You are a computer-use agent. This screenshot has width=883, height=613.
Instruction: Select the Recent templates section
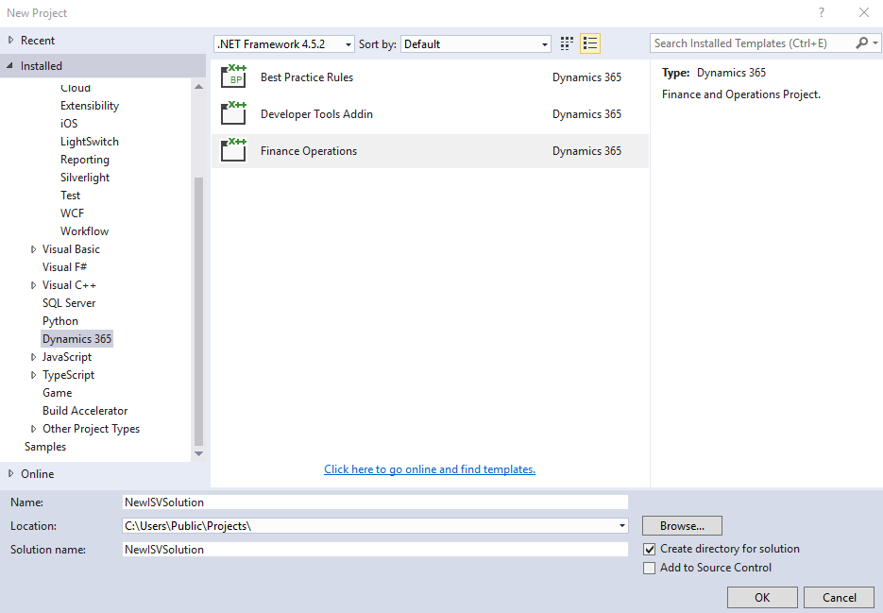[x=36, y=40]
